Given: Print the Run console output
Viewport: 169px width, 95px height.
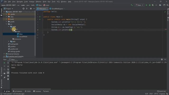Looking at the screenshot, I should click(x=8, y=76).
